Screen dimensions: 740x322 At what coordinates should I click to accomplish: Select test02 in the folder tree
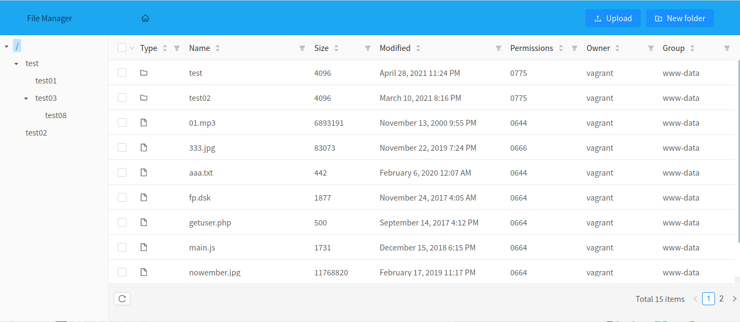click(36, 133)
